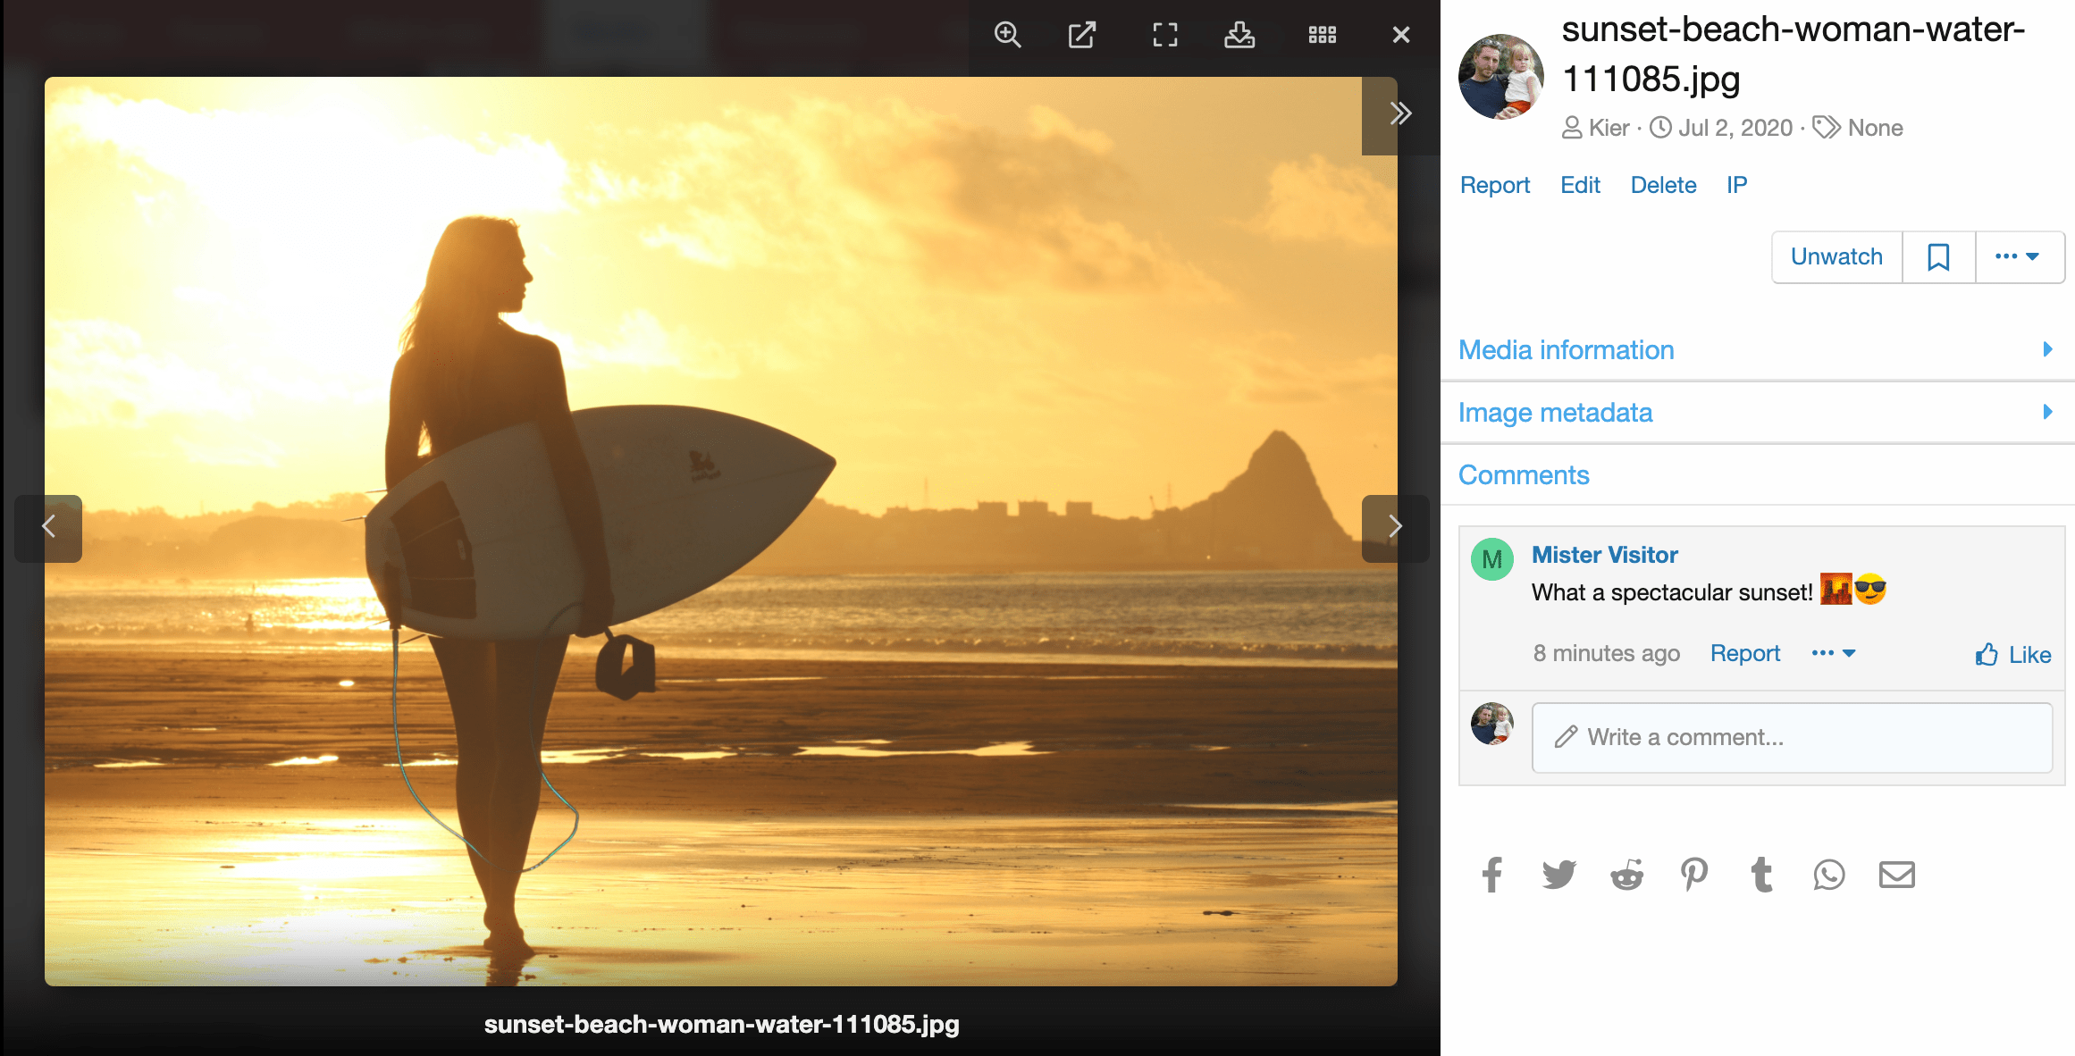Open more options dropdown beside bookmark

[2017, 257]
